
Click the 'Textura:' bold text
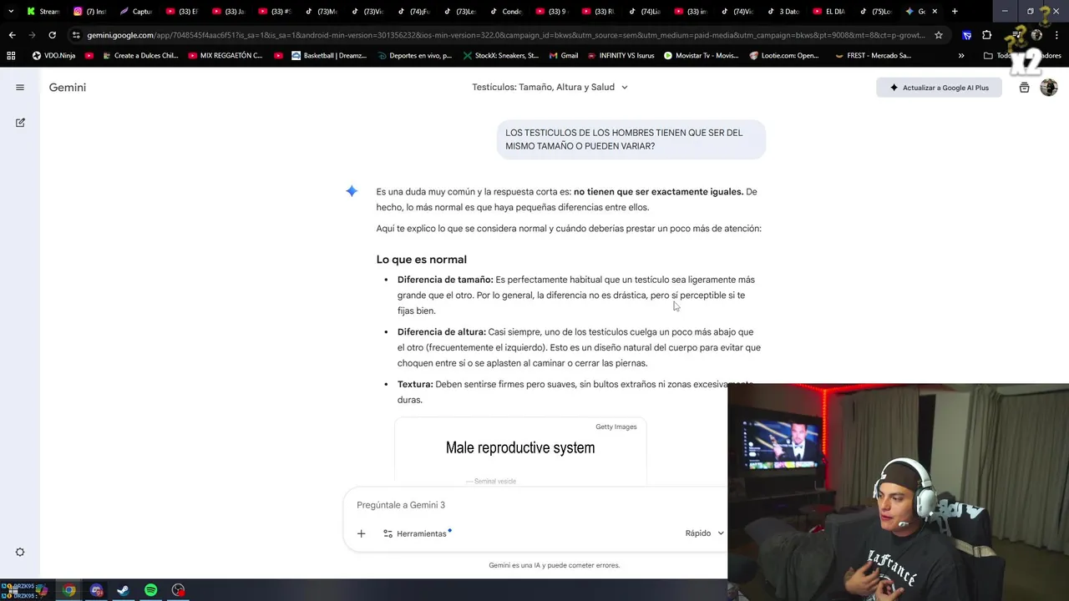pyautogui.click(x=415, y=384)
